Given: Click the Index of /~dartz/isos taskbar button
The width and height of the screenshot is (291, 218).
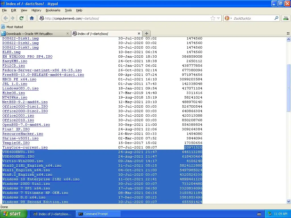Looking at the screenshot, I should [53, 214].
